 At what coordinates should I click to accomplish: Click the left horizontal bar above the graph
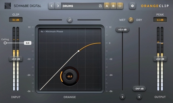coord(50,20)
